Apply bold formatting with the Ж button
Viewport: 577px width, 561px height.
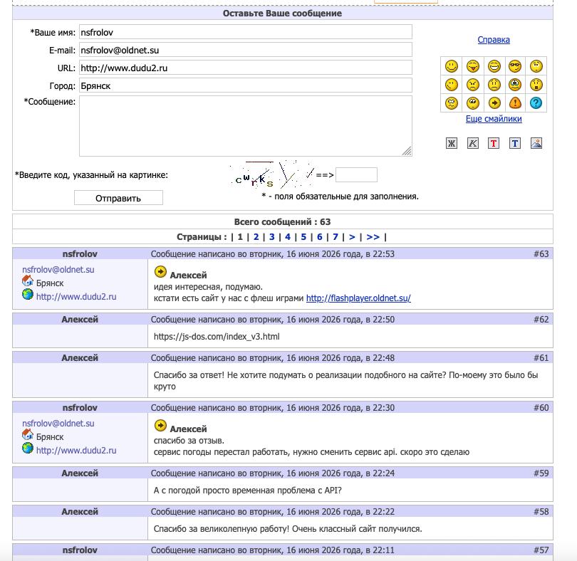[452, 143]
